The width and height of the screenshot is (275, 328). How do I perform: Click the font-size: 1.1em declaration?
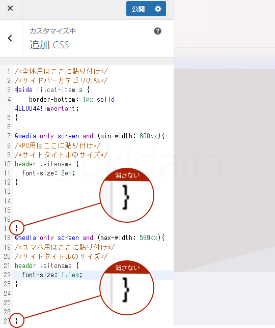[52, 275]
